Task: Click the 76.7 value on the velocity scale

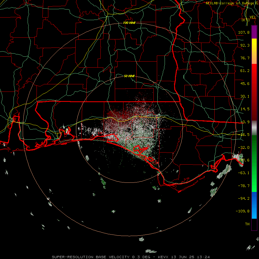Action: (x=245, y=58)
